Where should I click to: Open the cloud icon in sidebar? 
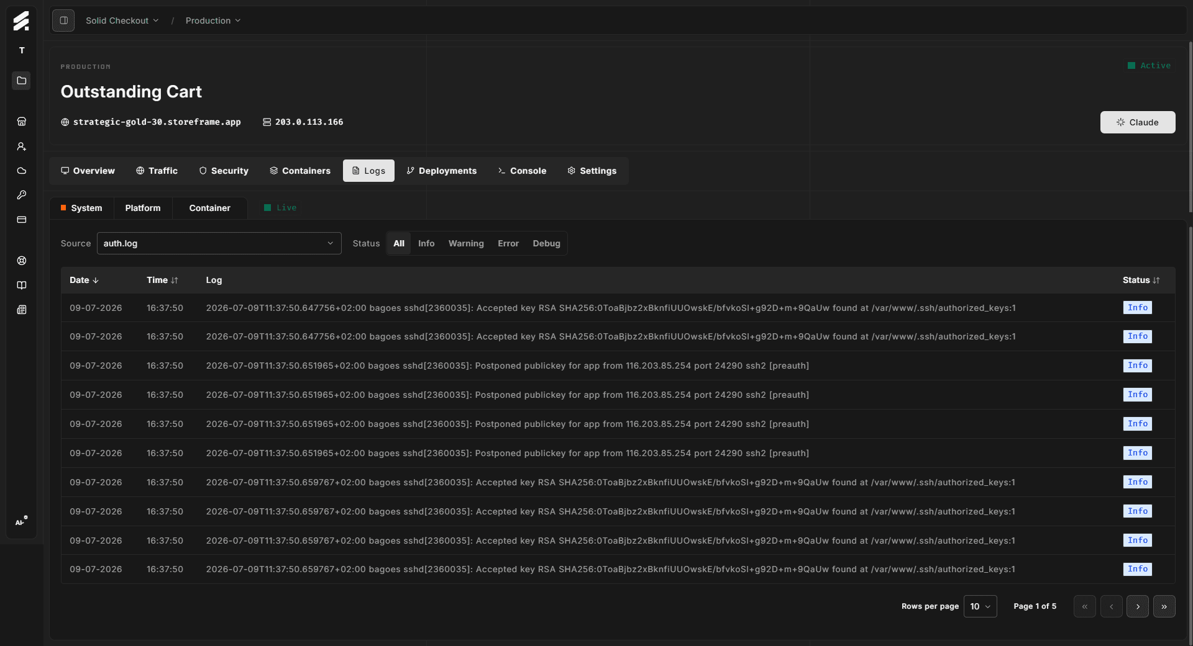pos(22,171)
